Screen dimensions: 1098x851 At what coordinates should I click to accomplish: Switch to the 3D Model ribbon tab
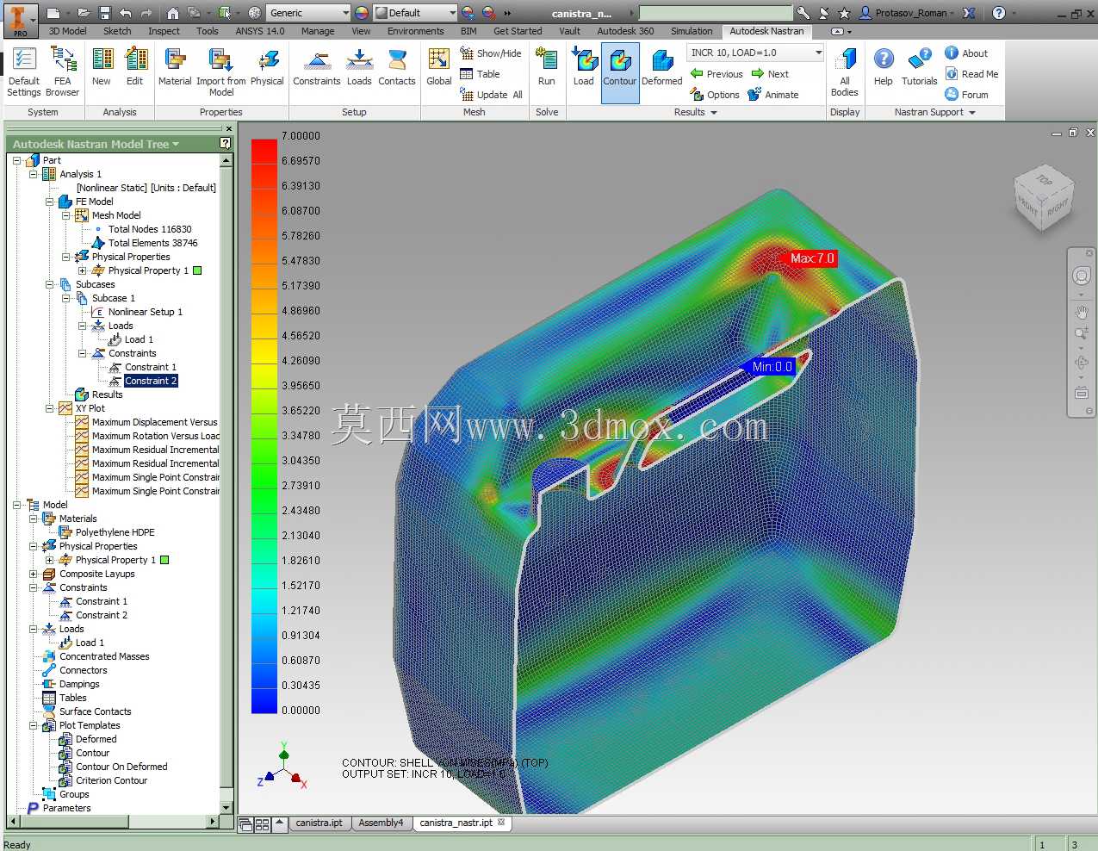tap(67, 31)
